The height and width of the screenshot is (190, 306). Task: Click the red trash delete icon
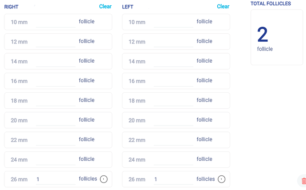(303, 181)
